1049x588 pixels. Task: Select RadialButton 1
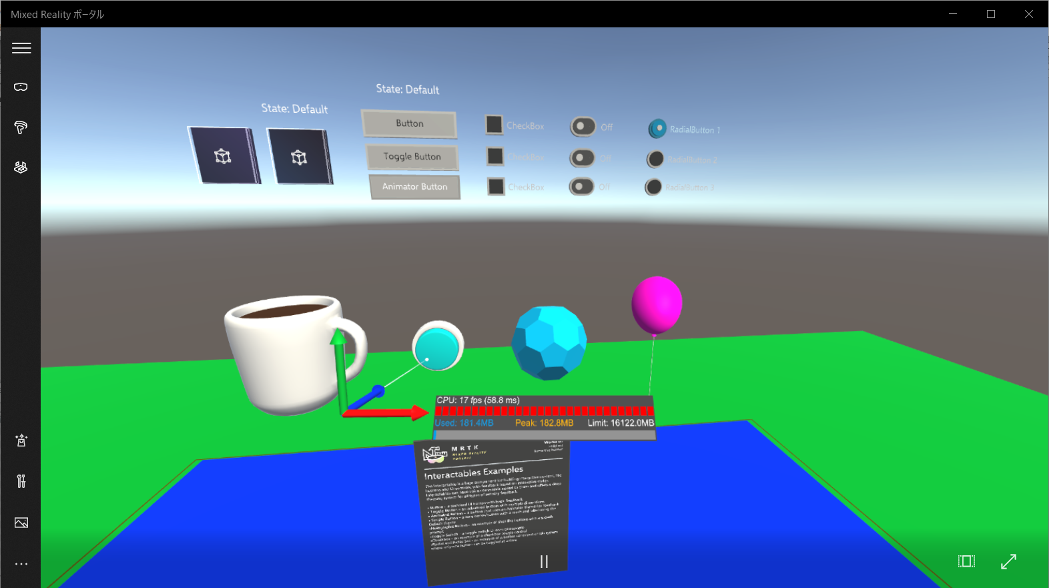pyautogui.click(x=657, y=128)
